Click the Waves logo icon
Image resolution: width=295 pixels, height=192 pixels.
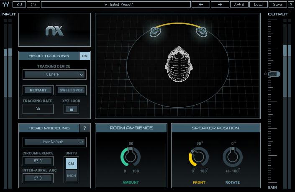[6, 5]
